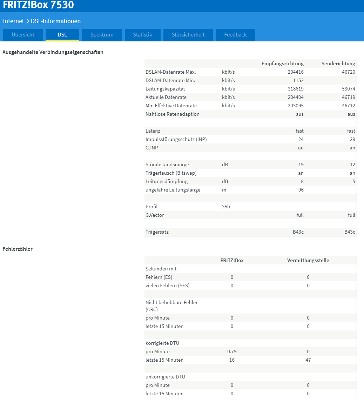The height and width of the screenshot is (416, 364).
Task: Select the Leitungsdämpfung value 8
Action: (302, 181)
